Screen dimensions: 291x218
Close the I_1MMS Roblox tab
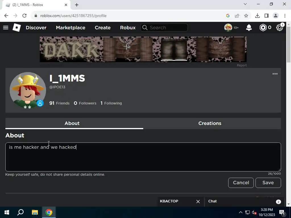pos(66,5)
